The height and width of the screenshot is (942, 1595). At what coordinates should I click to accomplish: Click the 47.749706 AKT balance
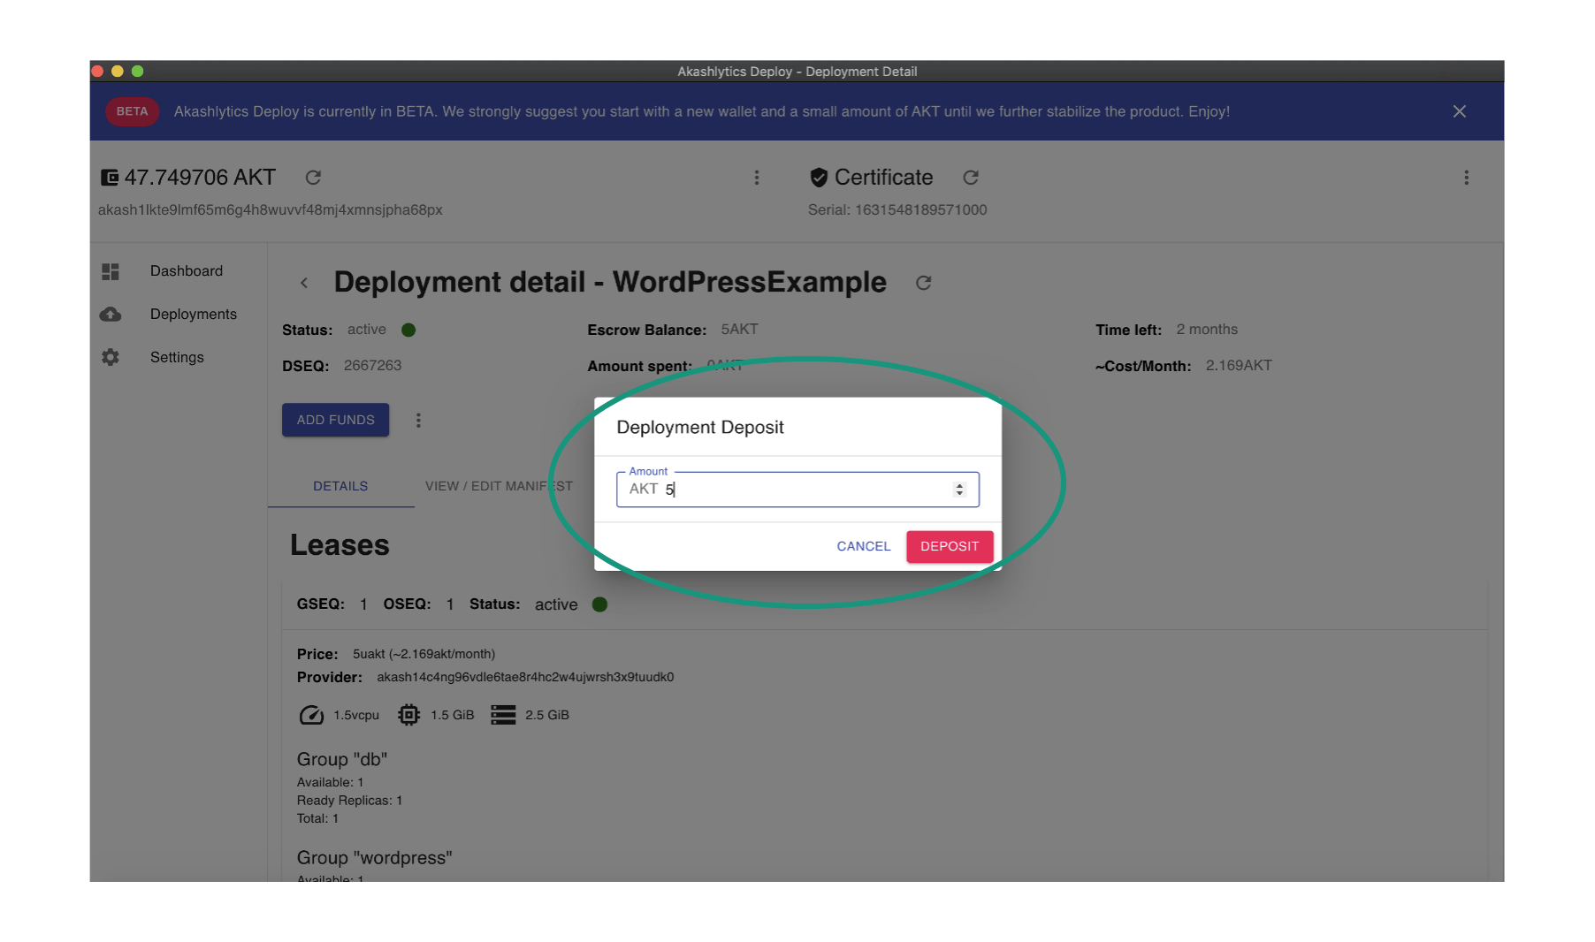point(200,178)
